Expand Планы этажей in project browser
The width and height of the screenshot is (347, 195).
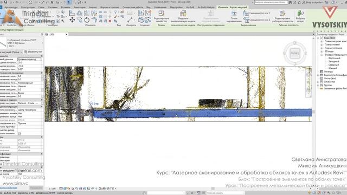(x=322, y=44)
